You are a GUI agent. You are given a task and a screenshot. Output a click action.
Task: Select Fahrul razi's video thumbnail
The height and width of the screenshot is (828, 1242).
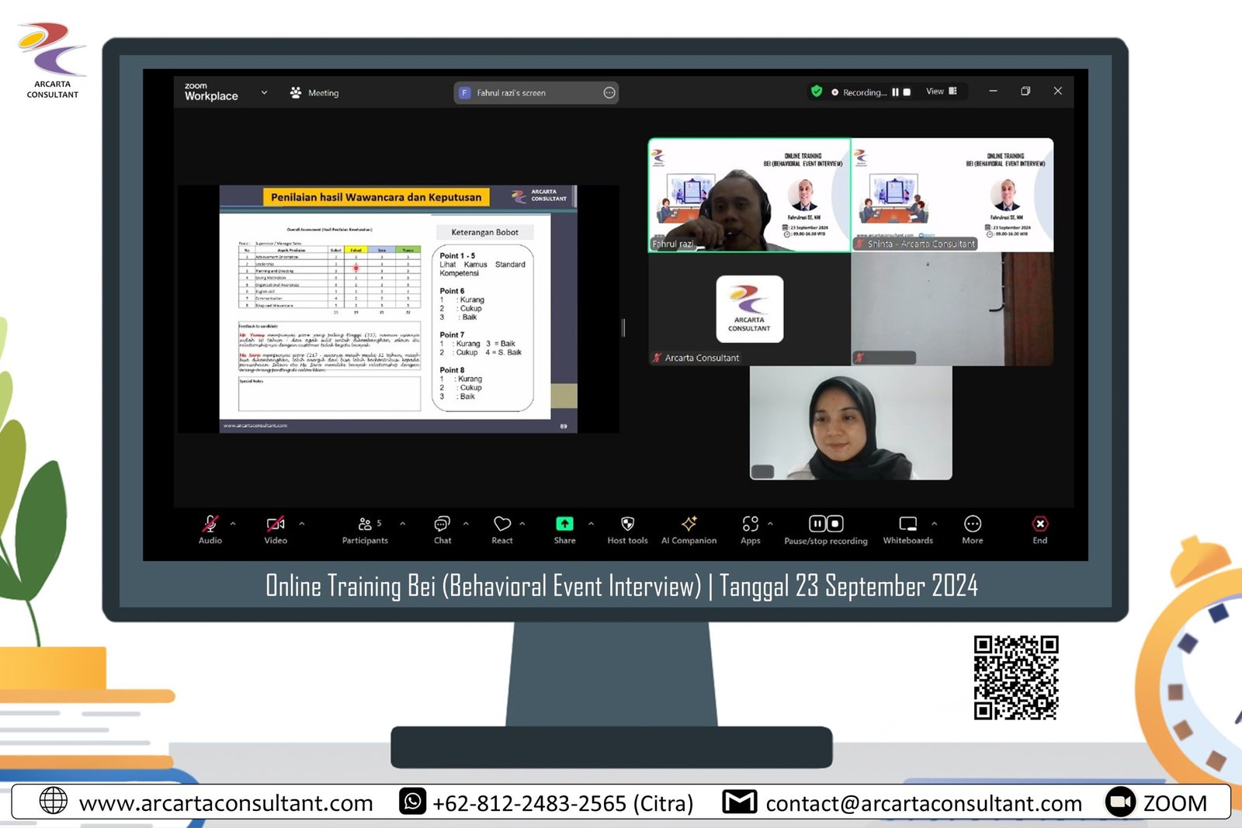pyautogui.click(x=749, y=196)
